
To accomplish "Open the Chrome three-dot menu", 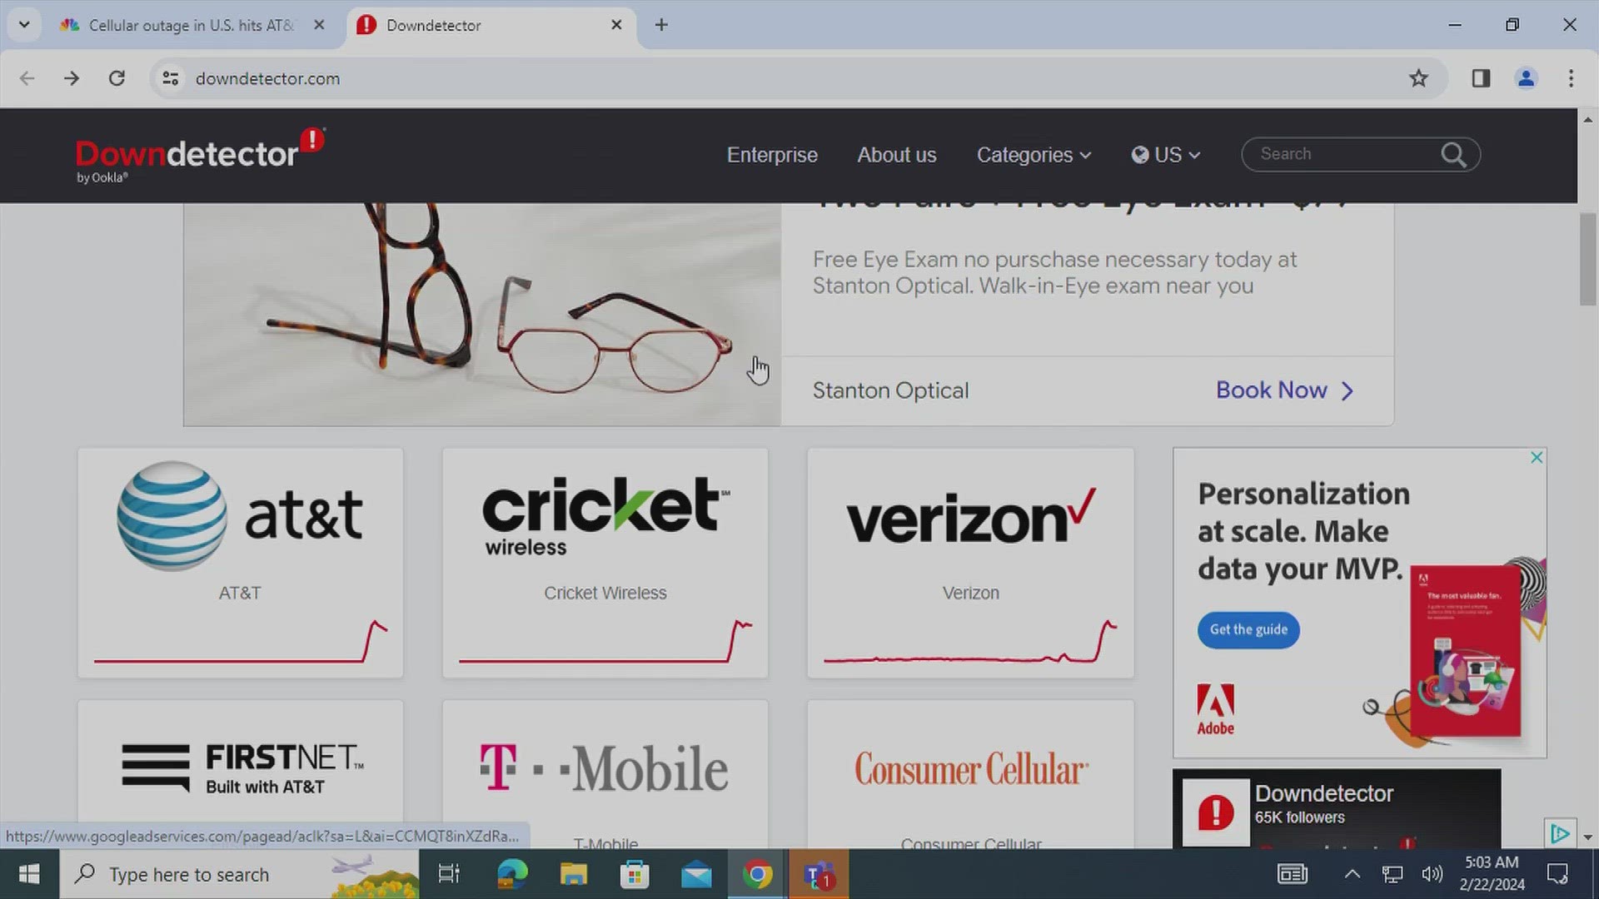I will tap(1571, 78).
